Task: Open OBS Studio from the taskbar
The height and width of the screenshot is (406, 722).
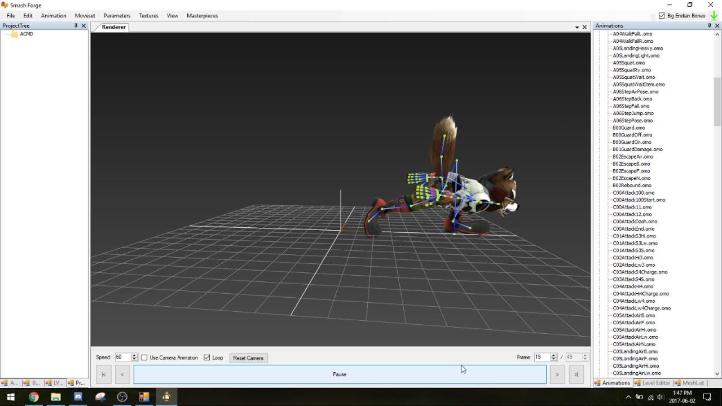Action: 122,397
